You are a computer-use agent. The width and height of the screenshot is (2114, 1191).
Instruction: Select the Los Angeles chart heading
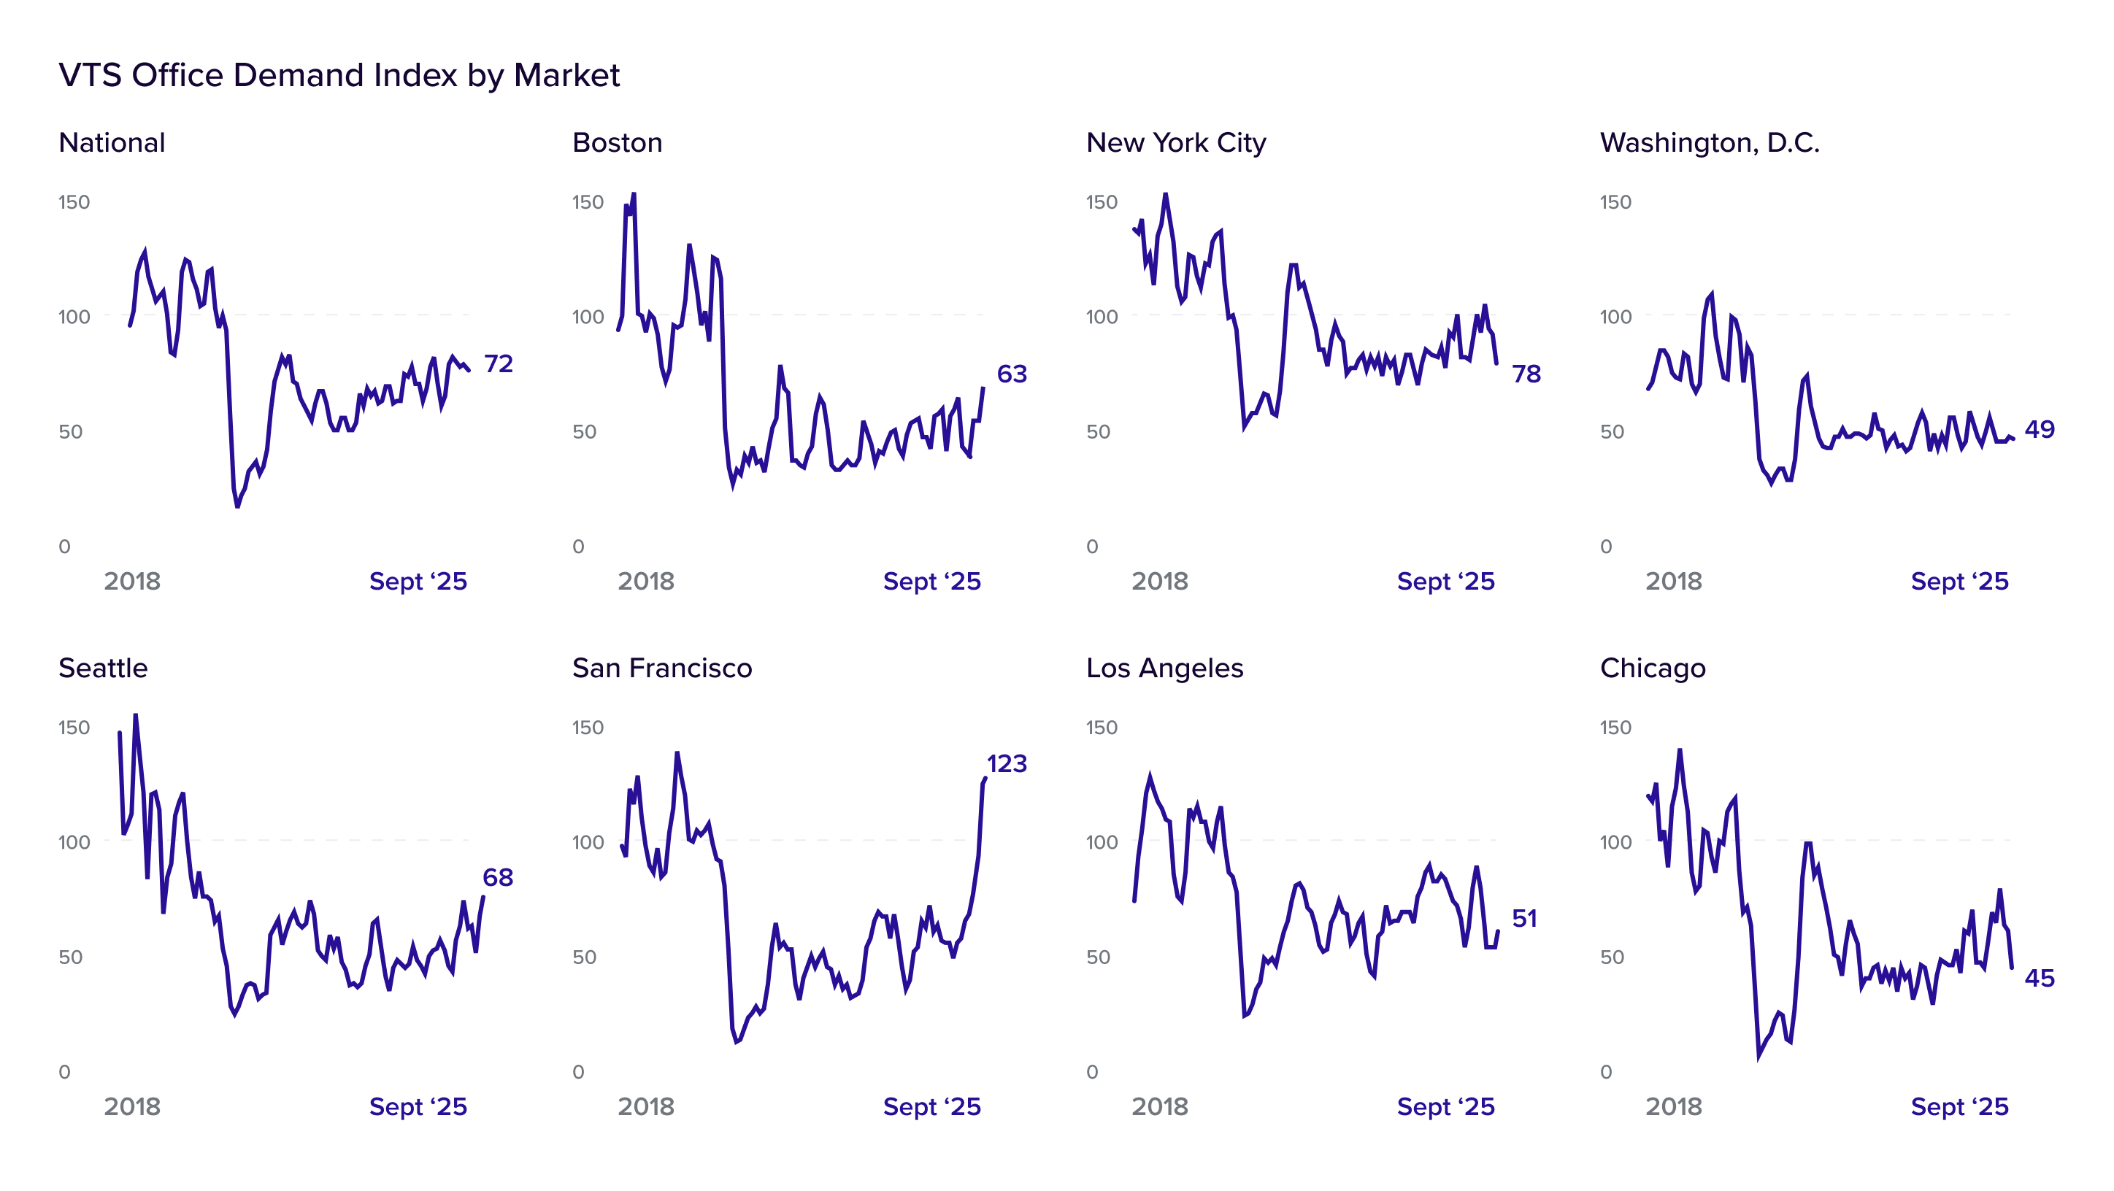(1164, 668)
